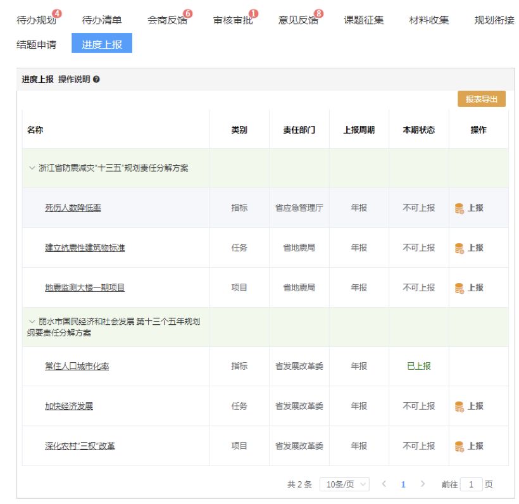The image size is (519, 504).
Task: Click the 上报周期 column header
Action: click(x=359, y=130)
